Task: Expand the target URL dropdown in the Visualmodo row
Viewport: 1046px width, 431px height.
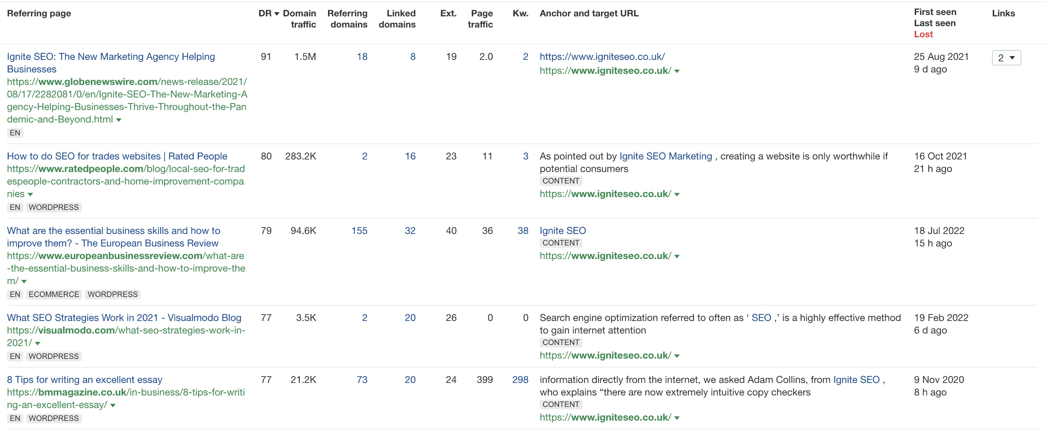Action: pos(677,355)
